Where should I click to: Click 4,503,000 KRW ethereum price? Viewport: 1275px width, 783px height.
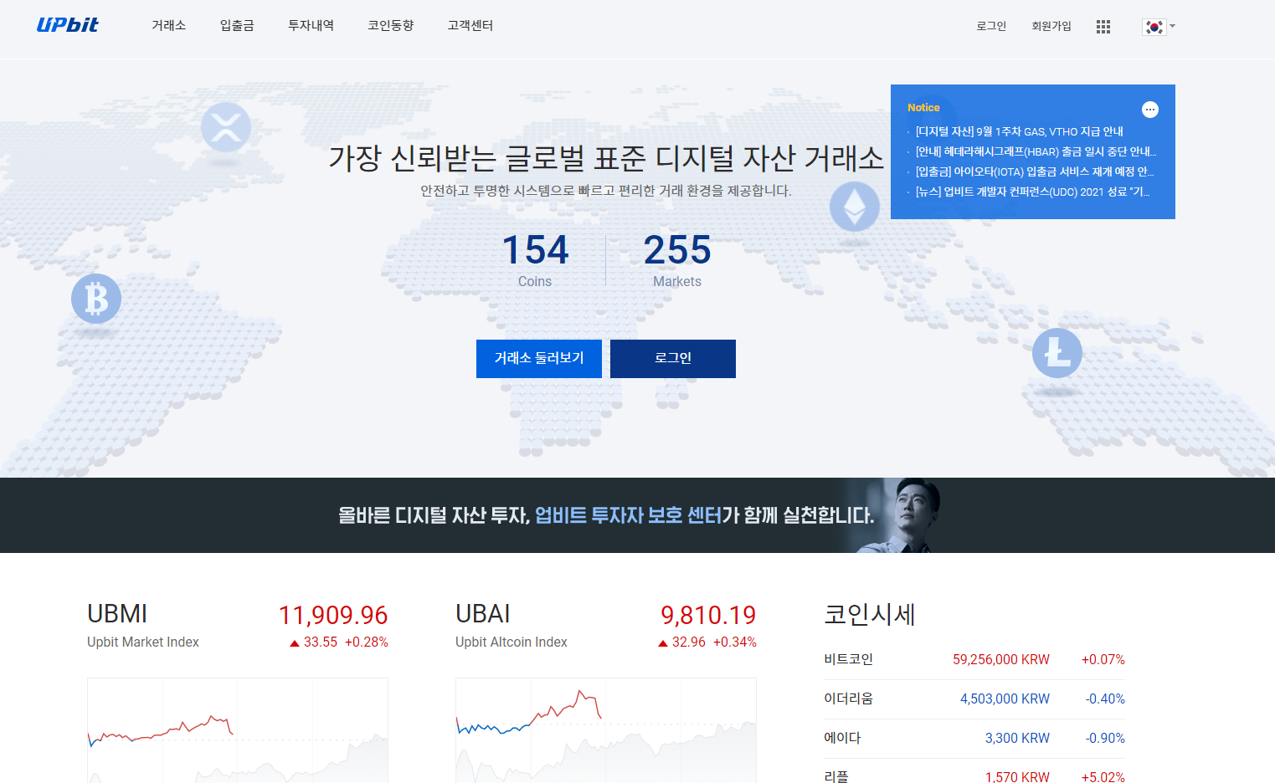click(1005, 699)
